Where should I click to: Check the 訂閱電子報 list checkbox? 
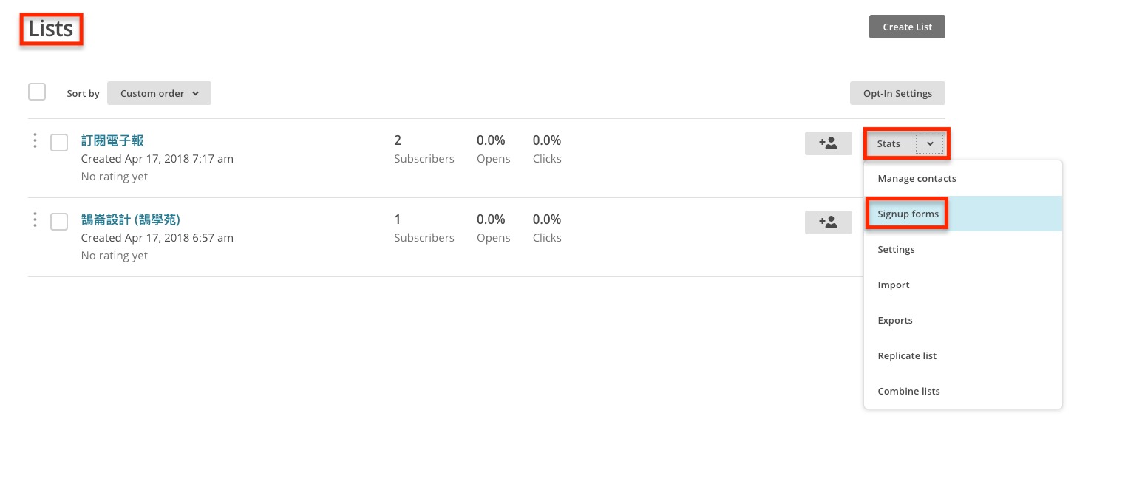tap(59, 143)
